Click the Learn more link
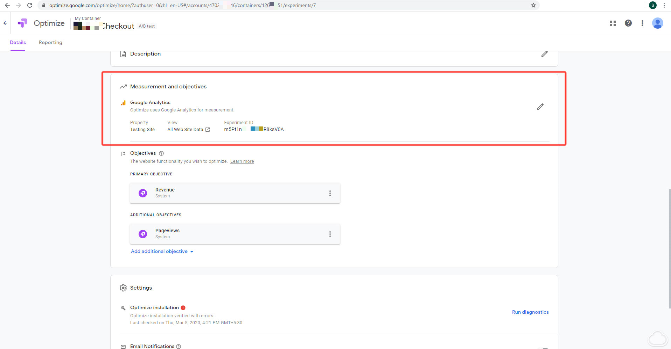671x349 pixels. tap(242, 161)
